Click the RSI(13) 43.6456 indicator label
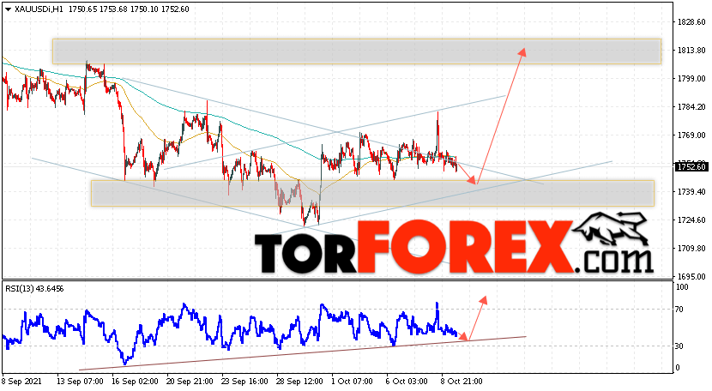 pyautogui.click(x=34, y=289)
